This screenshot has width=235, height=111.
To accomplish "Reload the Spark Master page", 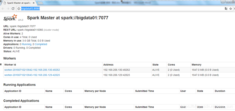I will pos(13,9).
